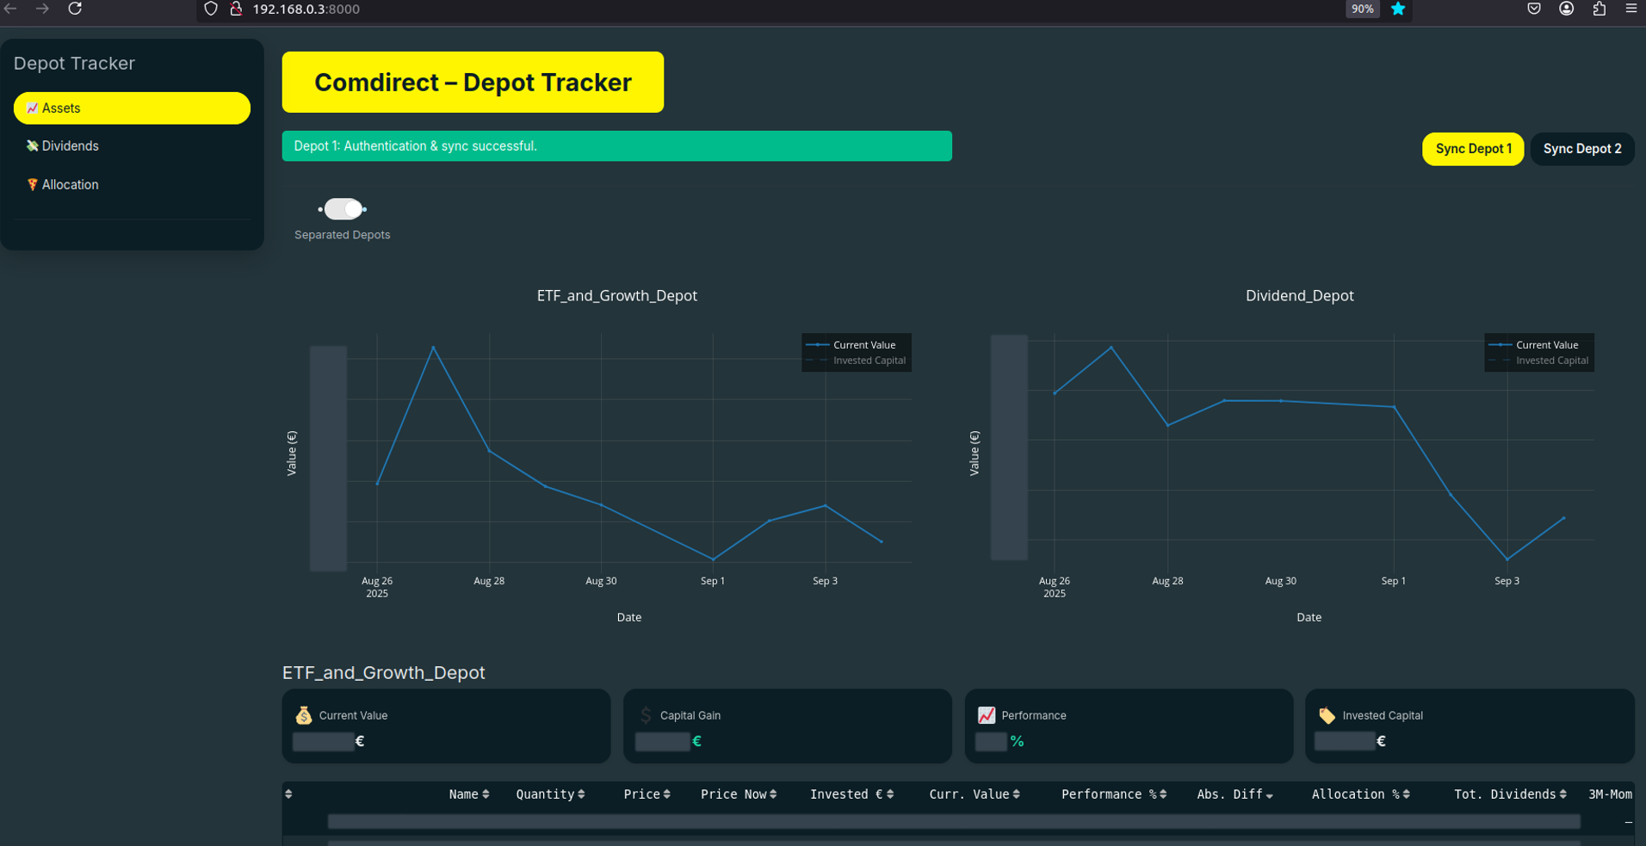Click the 'Depot Tracker' sidebar heading
The width and height of the screenshot is (1646, 846).
tap(74, 64)
